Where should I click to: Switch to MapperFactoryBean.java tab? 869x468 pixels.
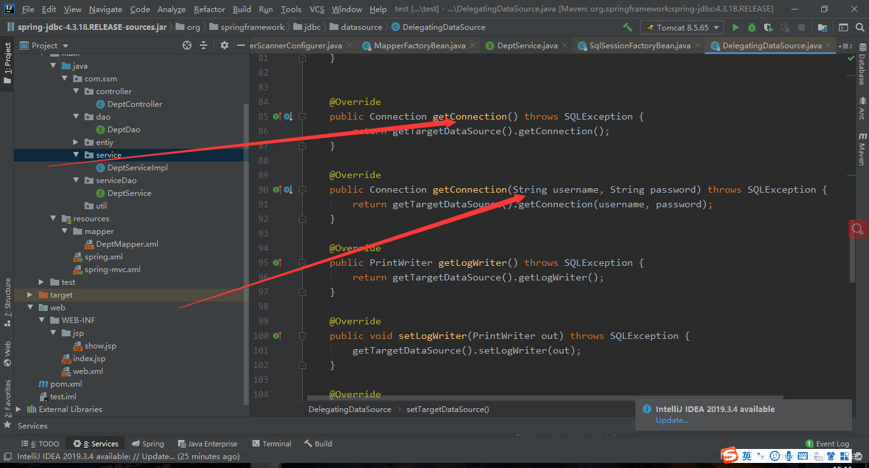point(419,46)
